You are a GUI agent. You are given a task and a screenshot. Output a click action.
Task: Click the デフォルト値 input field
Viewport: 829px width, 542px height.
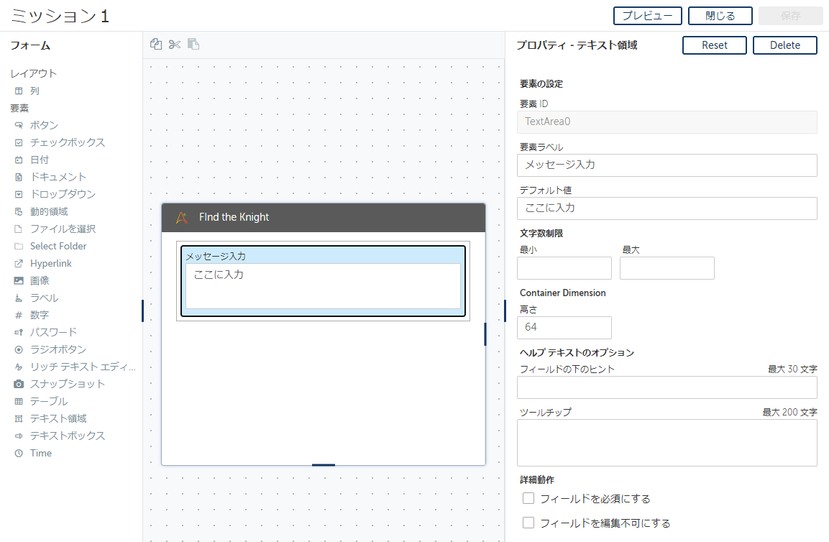click(667, 208)
